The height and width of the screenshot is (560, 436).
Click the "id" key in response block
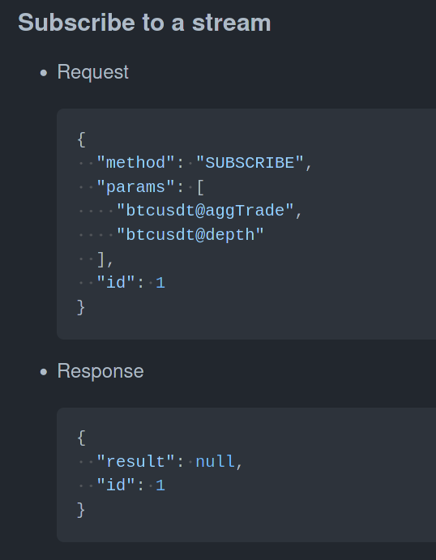116,485
